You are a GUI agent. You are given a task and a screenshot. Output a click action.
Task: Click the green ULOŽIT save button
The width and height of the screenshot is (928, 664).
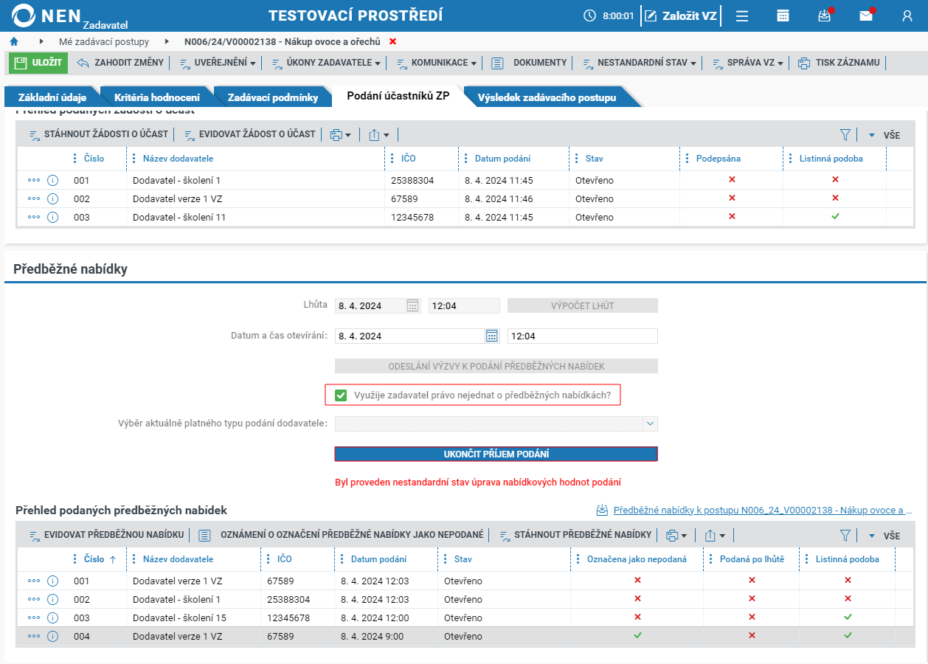[x=38, y=63]
